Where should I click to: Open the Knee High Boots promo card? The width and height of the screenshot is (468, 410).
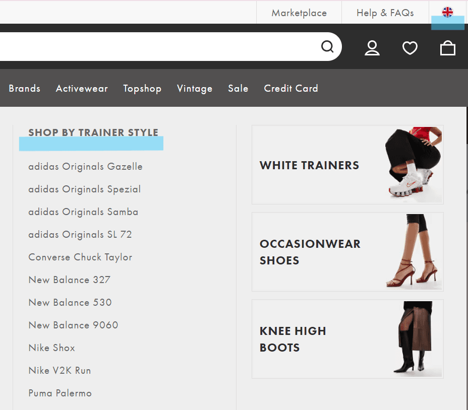[x=347, y=339]
